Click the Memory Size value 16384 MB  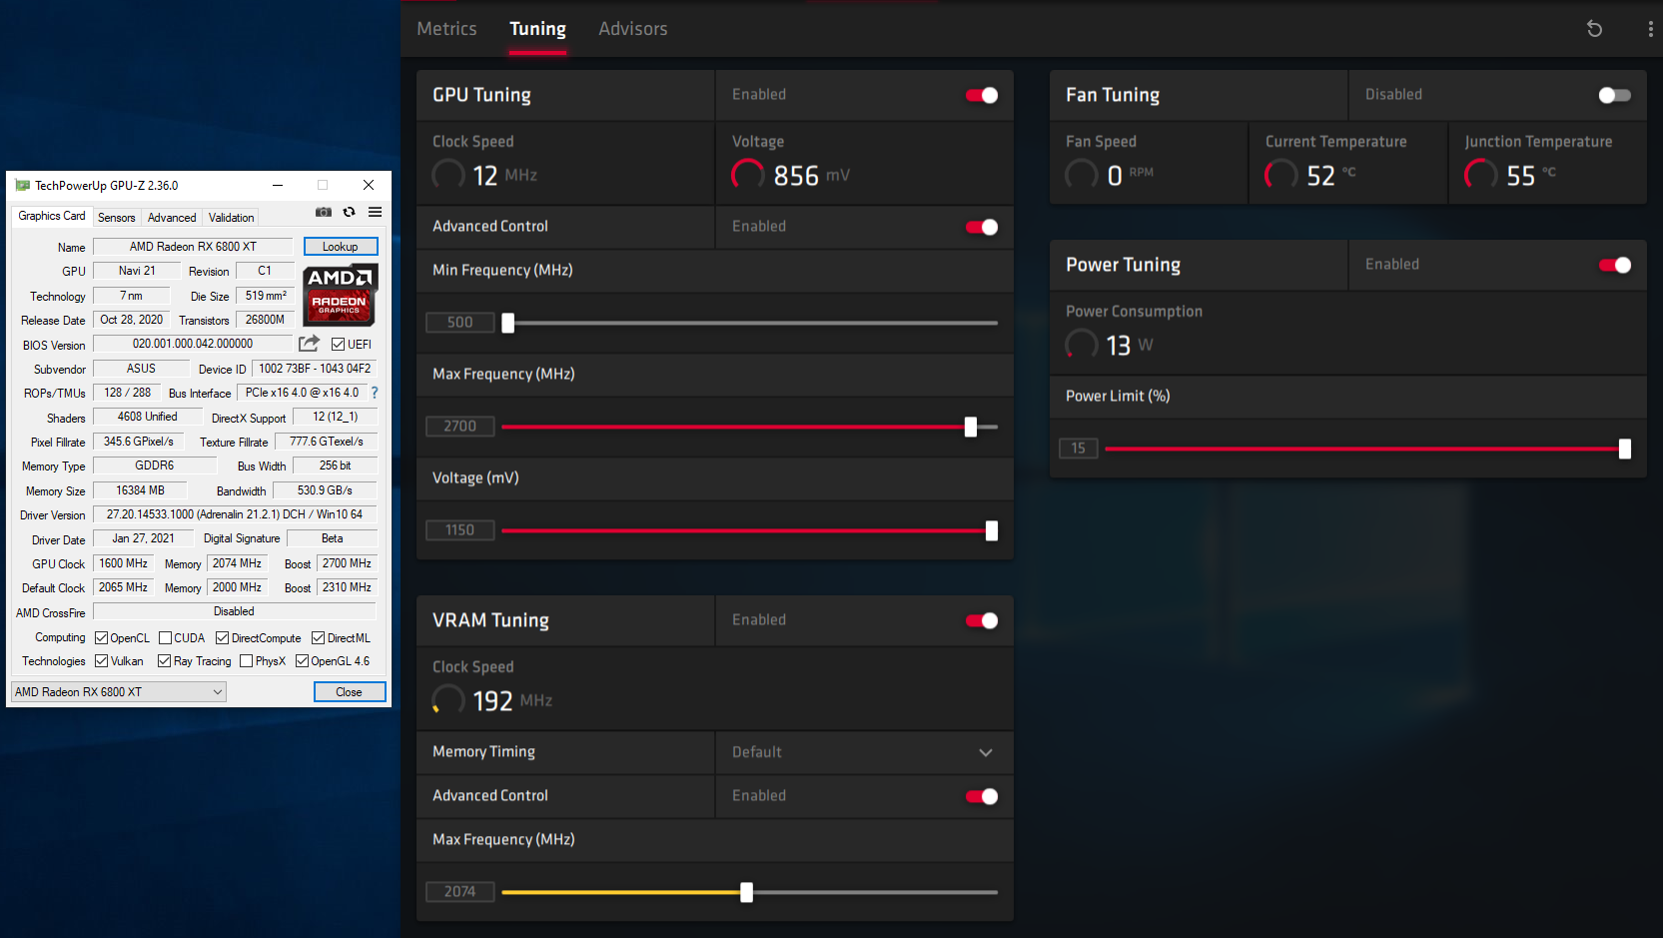(141, 490)
